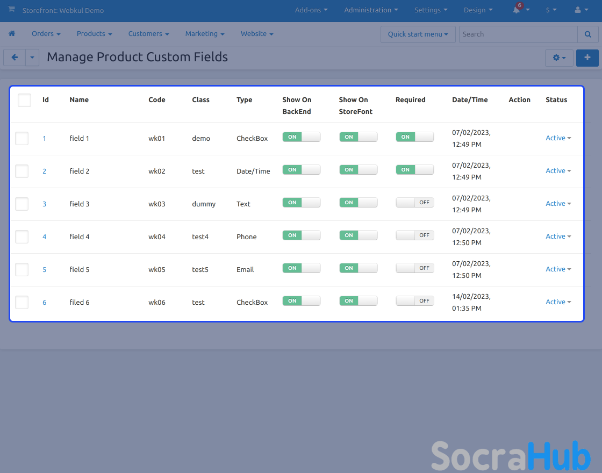Open Active status dropdown for field 1
Image resolution: width=602 pixels, height=473 pixels.
[558, 138]
